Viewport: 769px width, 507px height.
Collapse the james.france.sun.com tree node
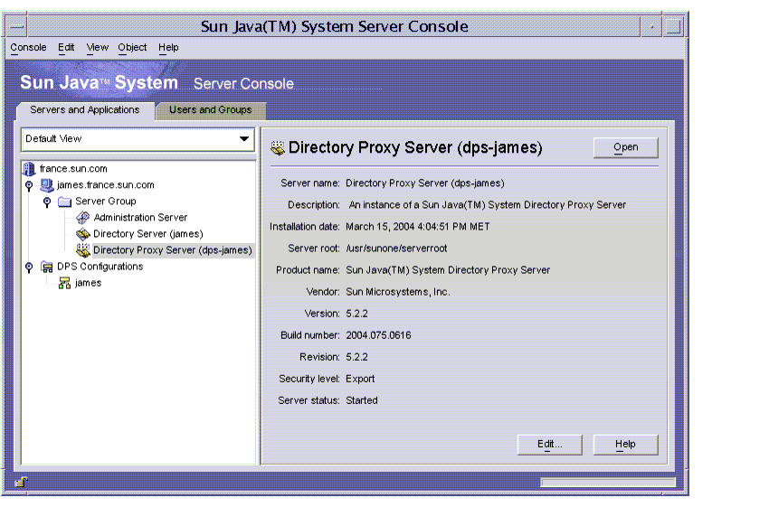tap(29, 185)
